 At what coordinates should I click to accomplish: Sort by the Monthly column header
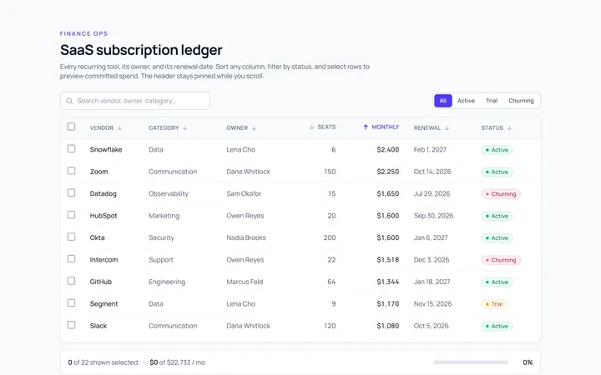(x=381, y=127)
